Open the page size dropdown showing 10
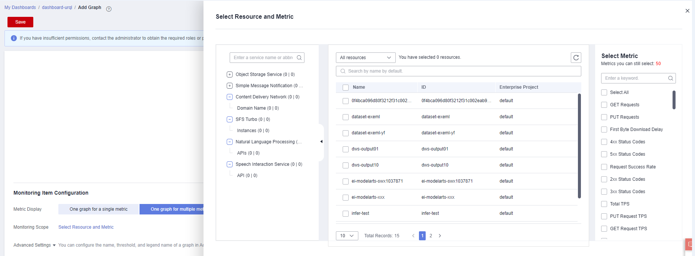 [x=347, y=236]
